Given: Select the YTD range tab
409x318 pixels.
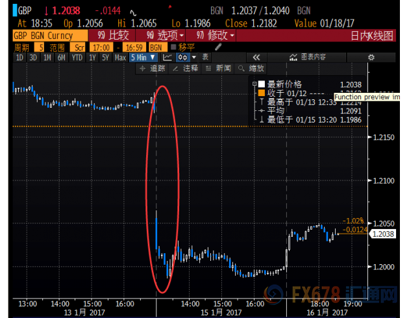Looking at the screenshot, I should [78, 57].
